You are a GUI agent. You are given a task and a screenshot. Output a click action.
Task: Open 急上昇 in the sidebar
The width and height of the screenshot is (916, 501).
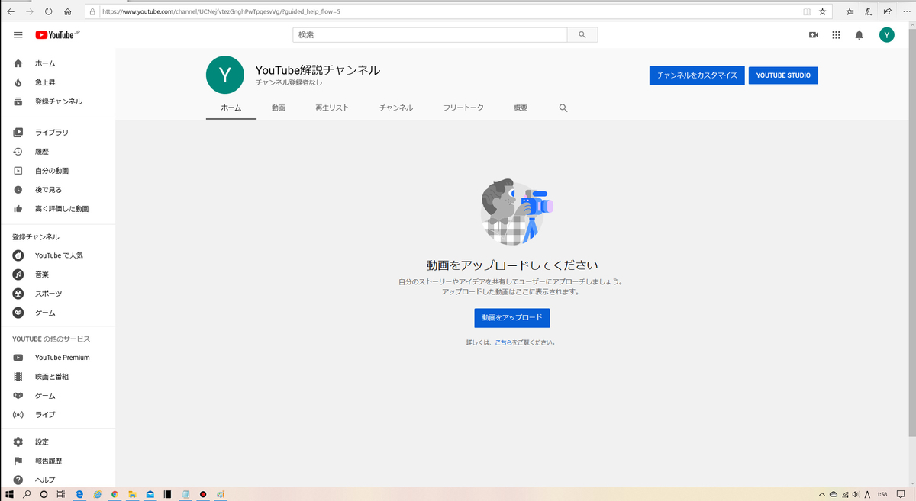point(45,82)
